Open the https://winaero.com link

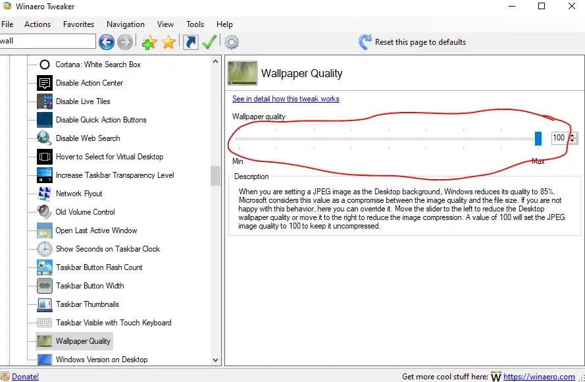pos(539,376)
